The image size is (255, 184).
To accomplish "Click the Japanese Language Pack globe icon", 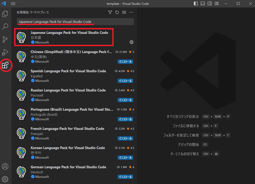I will 21,37.
